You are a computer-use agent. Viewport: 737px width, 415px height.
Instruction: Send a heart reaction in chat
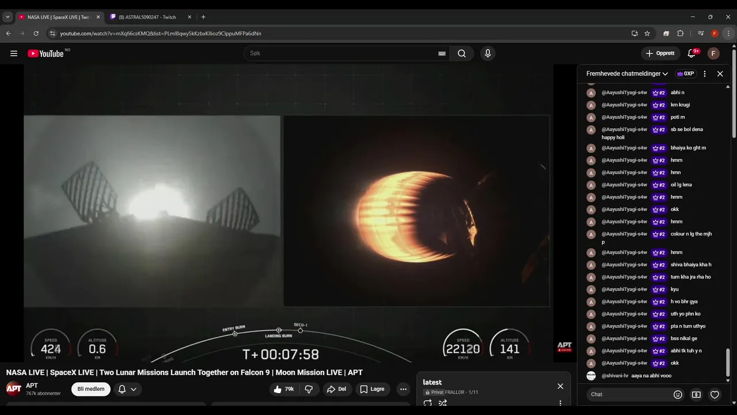pos(715,394)
